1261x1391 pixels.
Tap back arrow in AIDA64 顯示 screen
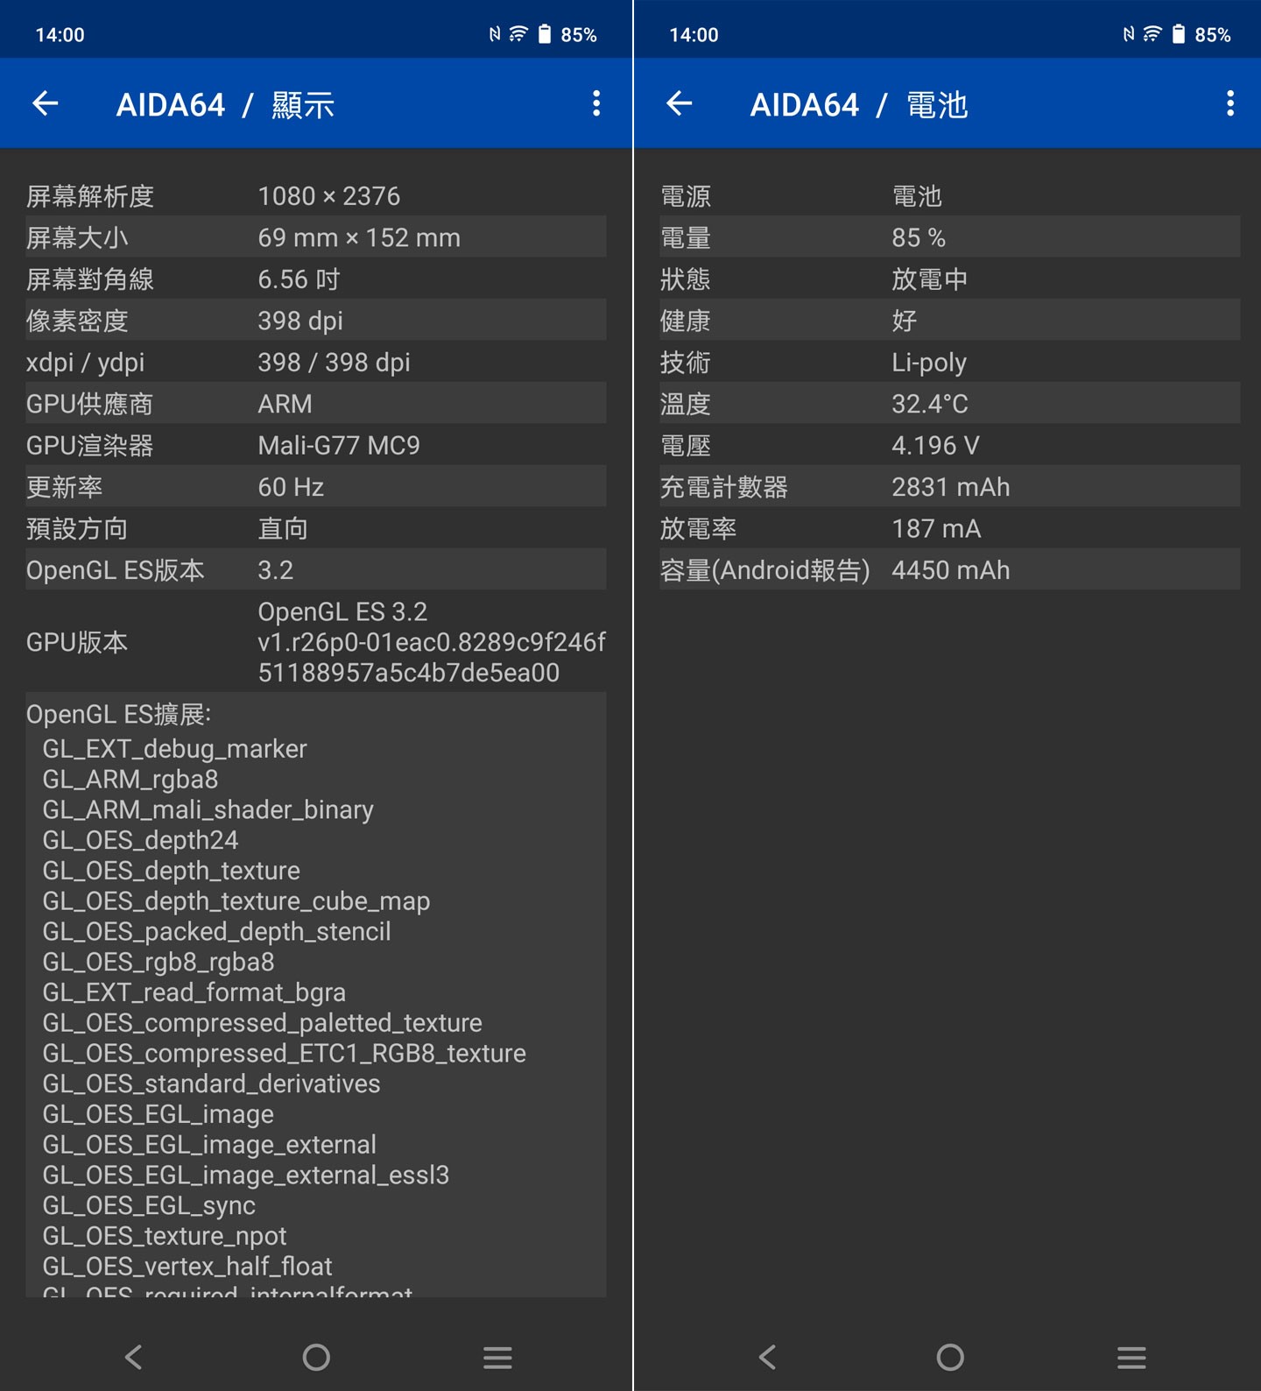click(46, 103)
